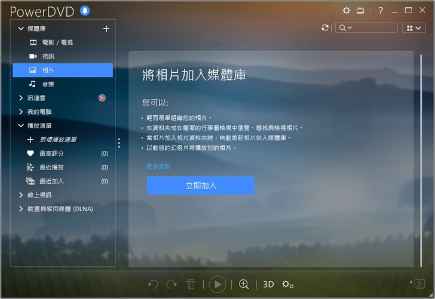Screen dimensions: 435x299
Task: Open the settings gear in title bar
Action: pos(346,11)
